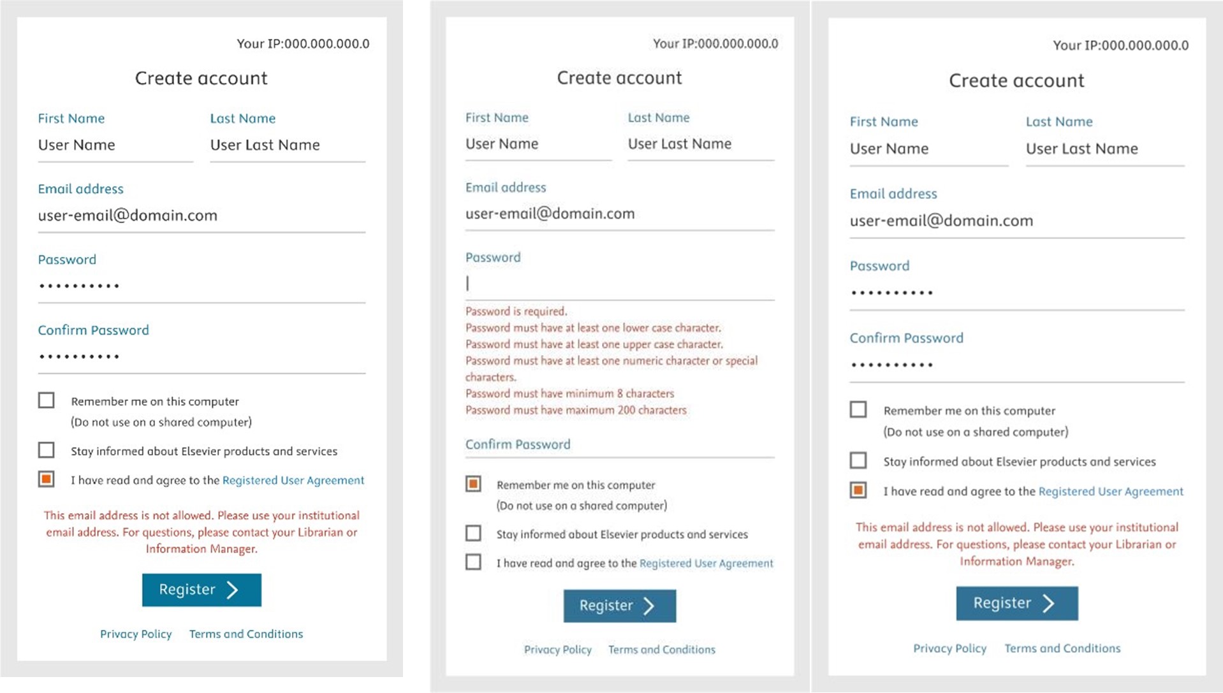The height and width of the screenshot is (693, 1223).
Task: Toggle Stay informed checkbox in rightmost form
Action: point(858,460)
